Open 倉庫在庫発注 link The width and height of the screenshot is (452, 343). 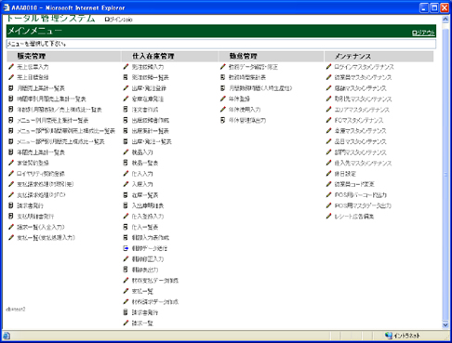[148, 99]
